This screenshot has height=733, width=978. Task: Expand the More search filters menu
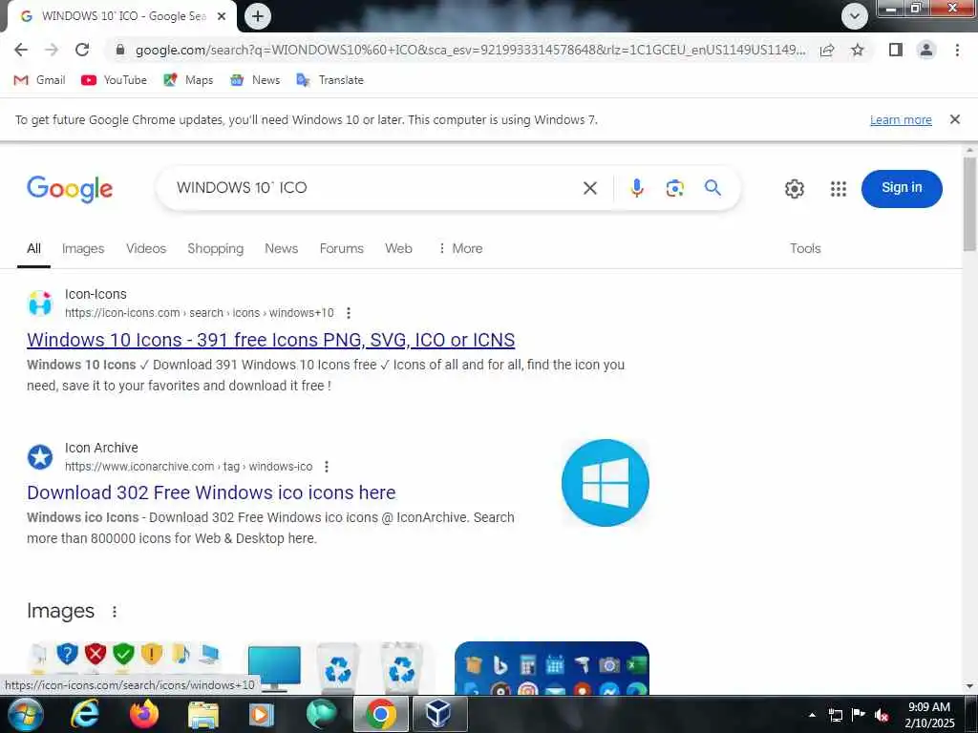tap(460, 249)
